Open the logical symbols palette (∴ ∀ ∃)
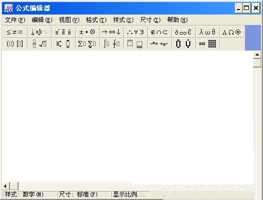The height and width of the screenshot is (200, 263). [x=135, y=32]
